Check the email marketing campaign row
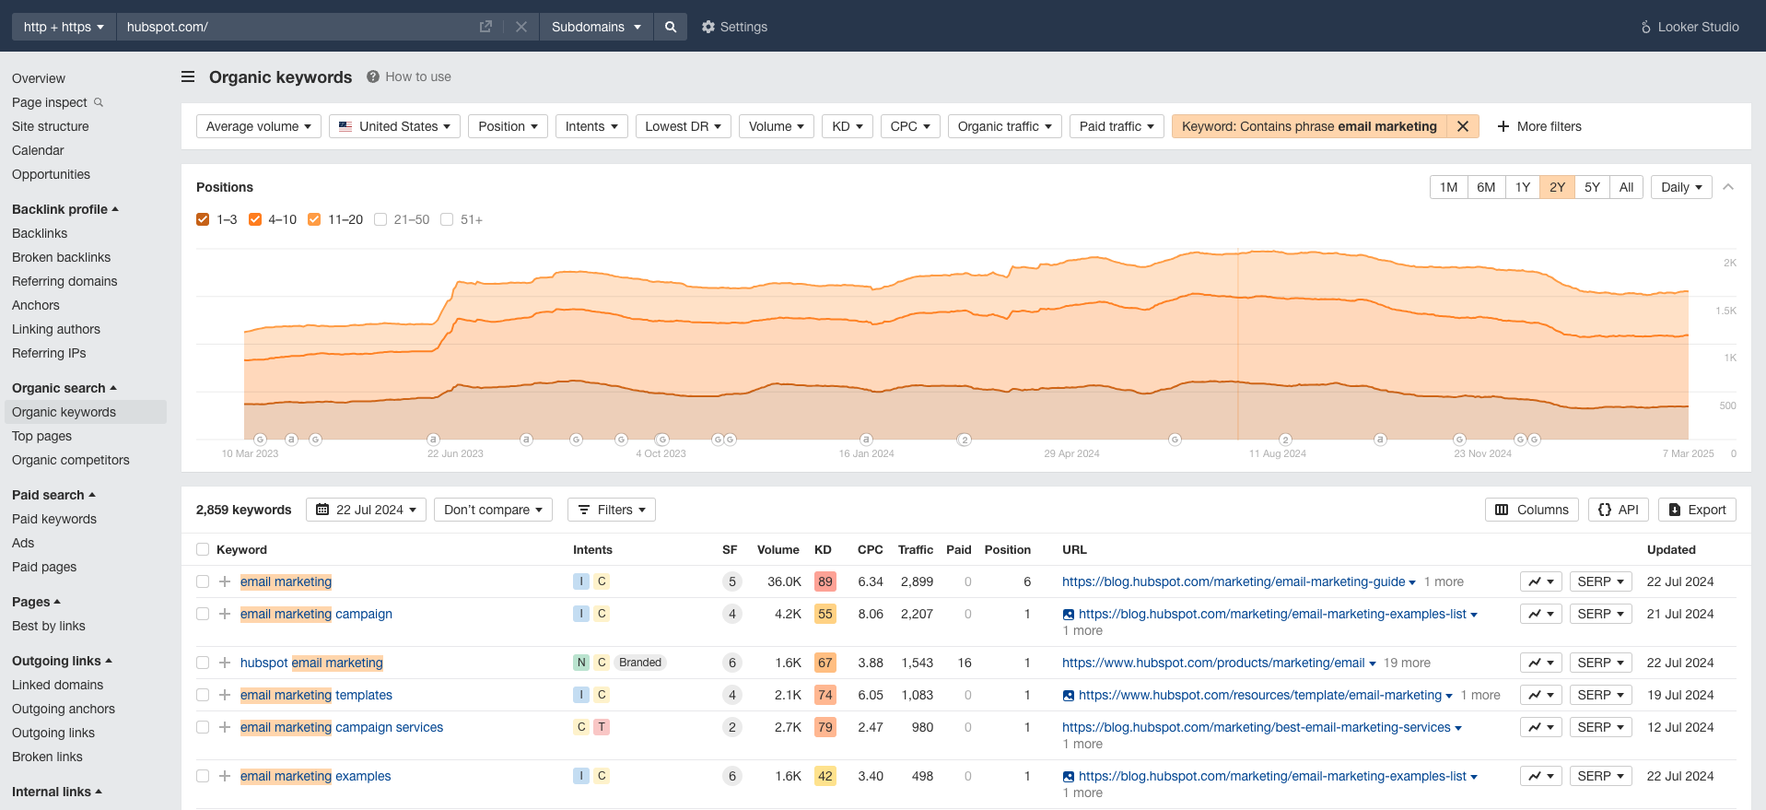This screenshot has width=1766, height=810. click(x=203, y=614)
